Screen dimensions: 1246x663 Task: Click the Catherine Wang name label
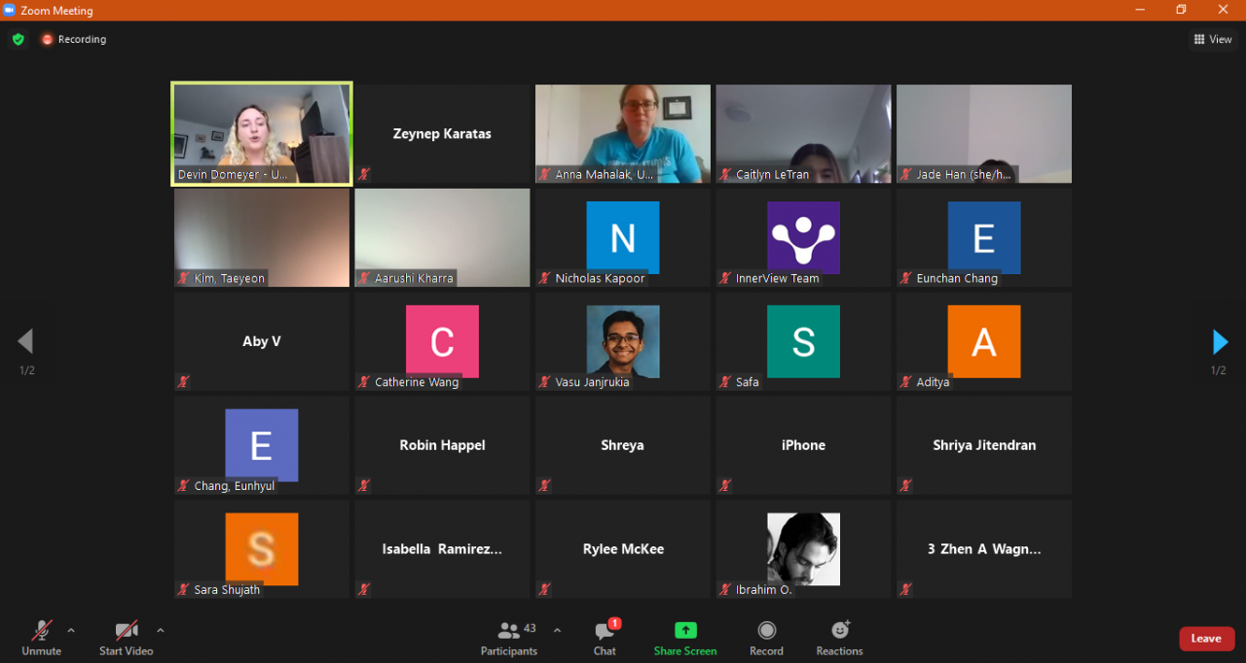[x=417, y=382]
